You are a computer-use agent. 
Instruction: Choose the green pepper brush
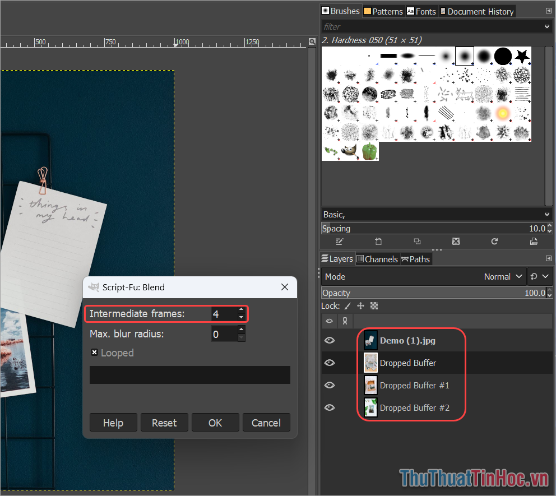pos(369,151)
